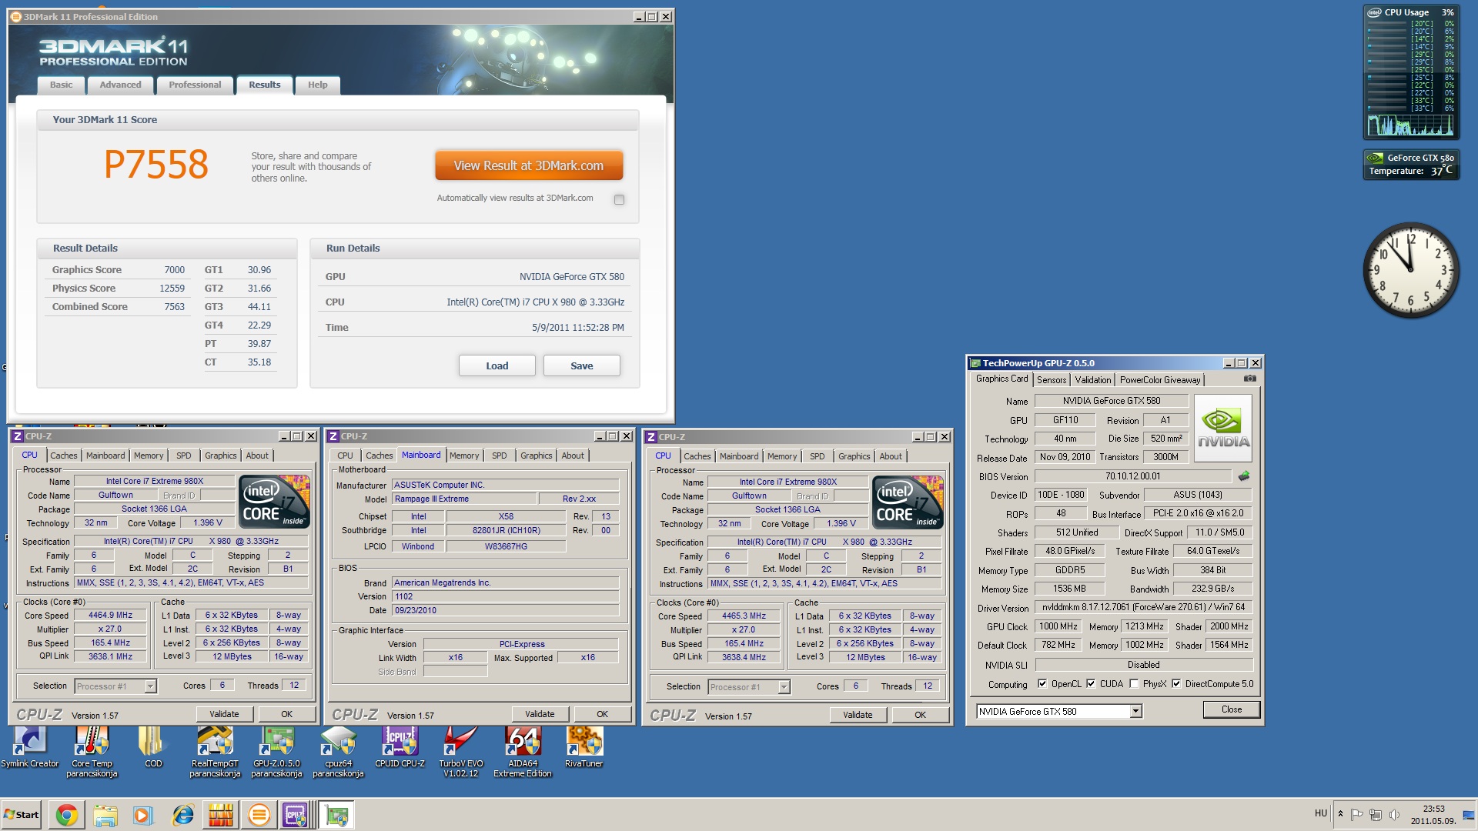Viewport: 1478px width, 831px height.
Task: Toggle the OpenCL computing checkbox
Action: point(1042,684)
